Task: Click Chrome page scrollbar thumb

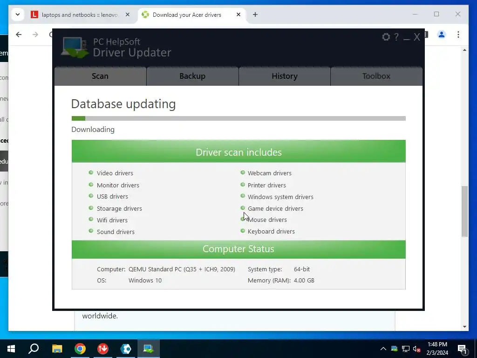Action: (x=464, y=211)
